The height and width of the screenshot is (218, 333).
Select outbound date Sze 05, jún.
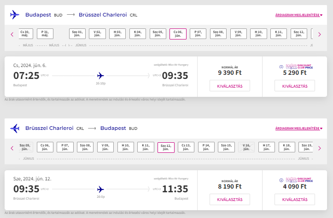point(158,34)
